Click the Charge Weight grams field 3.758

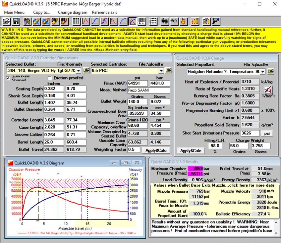[260, 146]
